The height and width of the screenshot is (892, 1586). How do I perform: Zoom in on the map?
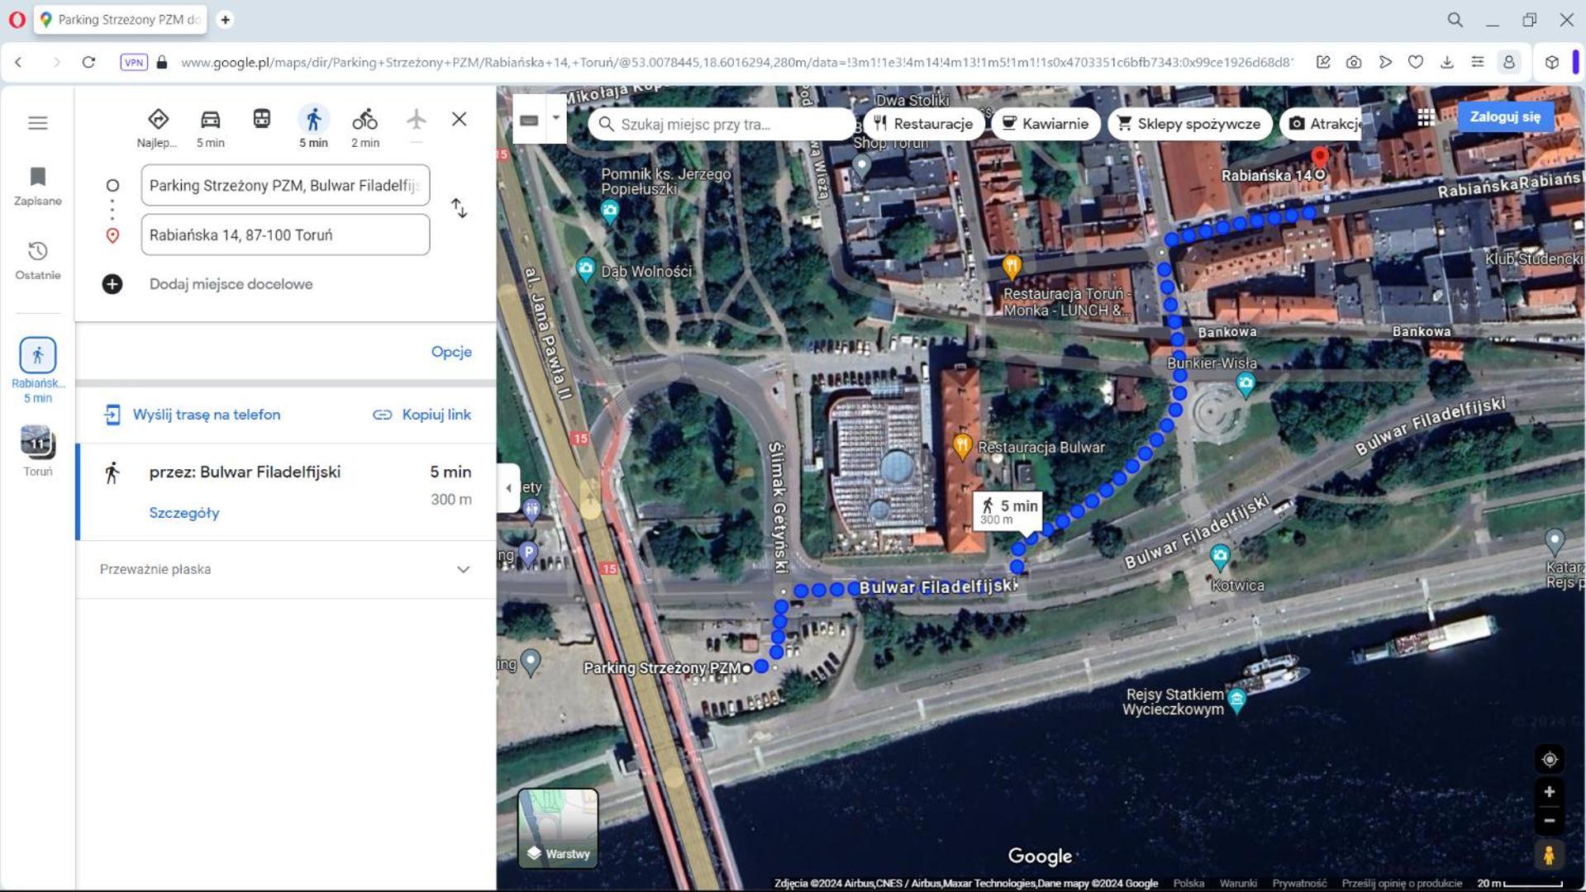tap(1550, 791)
